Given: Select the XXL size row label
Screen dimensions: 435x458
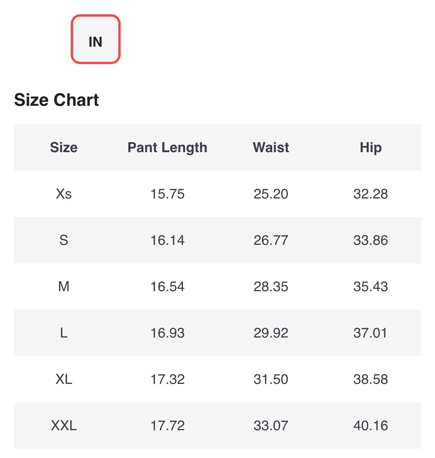Looking at the screenshot, I should [x=64, y=426].
